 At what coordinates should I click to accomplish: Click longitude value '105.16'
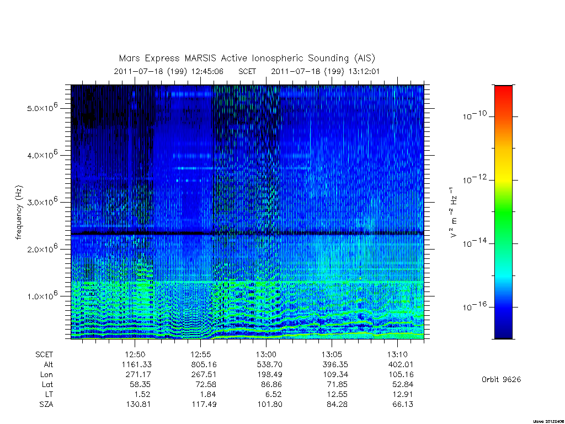click(x=401, y=375)
